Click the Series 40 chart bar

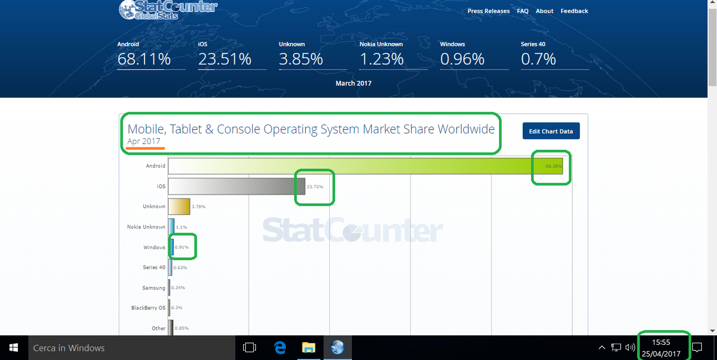pyautogui.click(x=170, y=267)
